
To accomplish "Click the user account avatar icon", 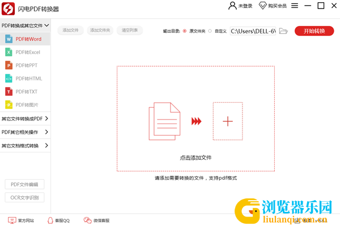I will tap(232, 6).
